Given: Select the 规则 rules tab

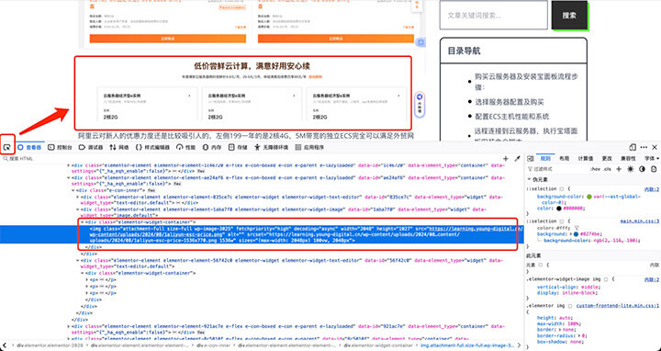Looking at the screenshot, I should (545, 159).
